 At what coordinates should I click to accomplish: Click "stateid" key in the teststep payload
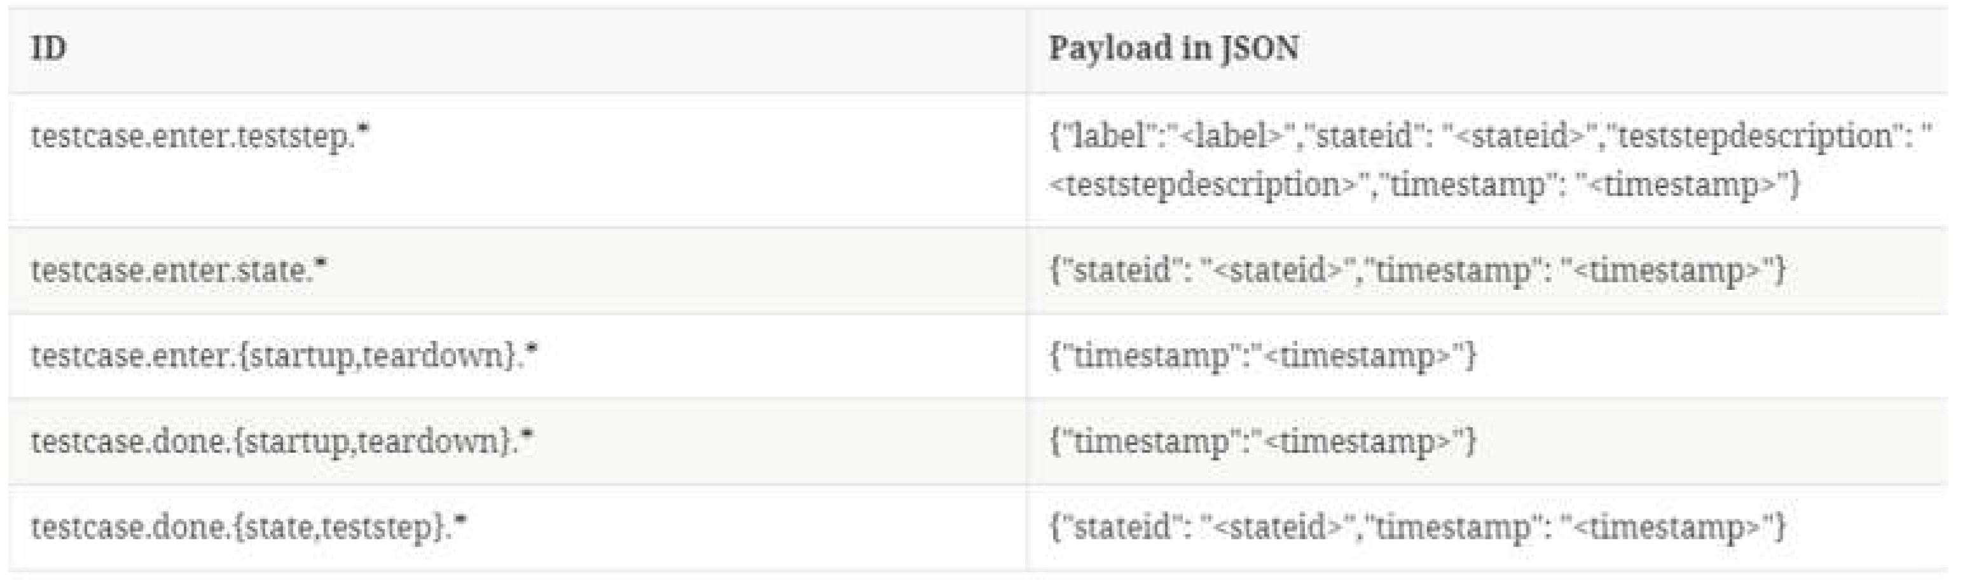(1363, 137)
